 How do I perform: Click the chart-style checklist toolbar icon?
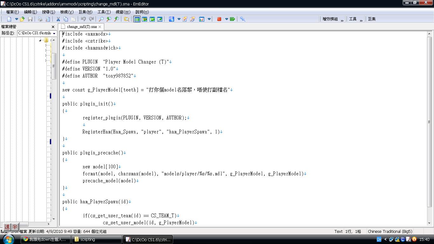click(202, 19)
